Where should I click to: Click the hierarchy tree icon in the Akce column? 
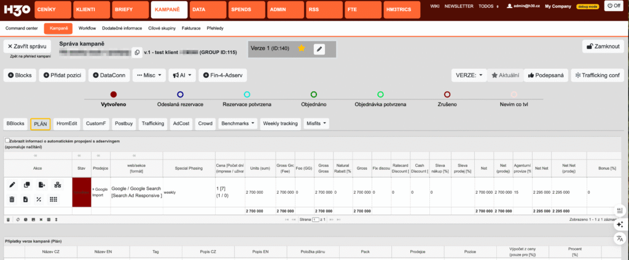click(x=57, y=185)
